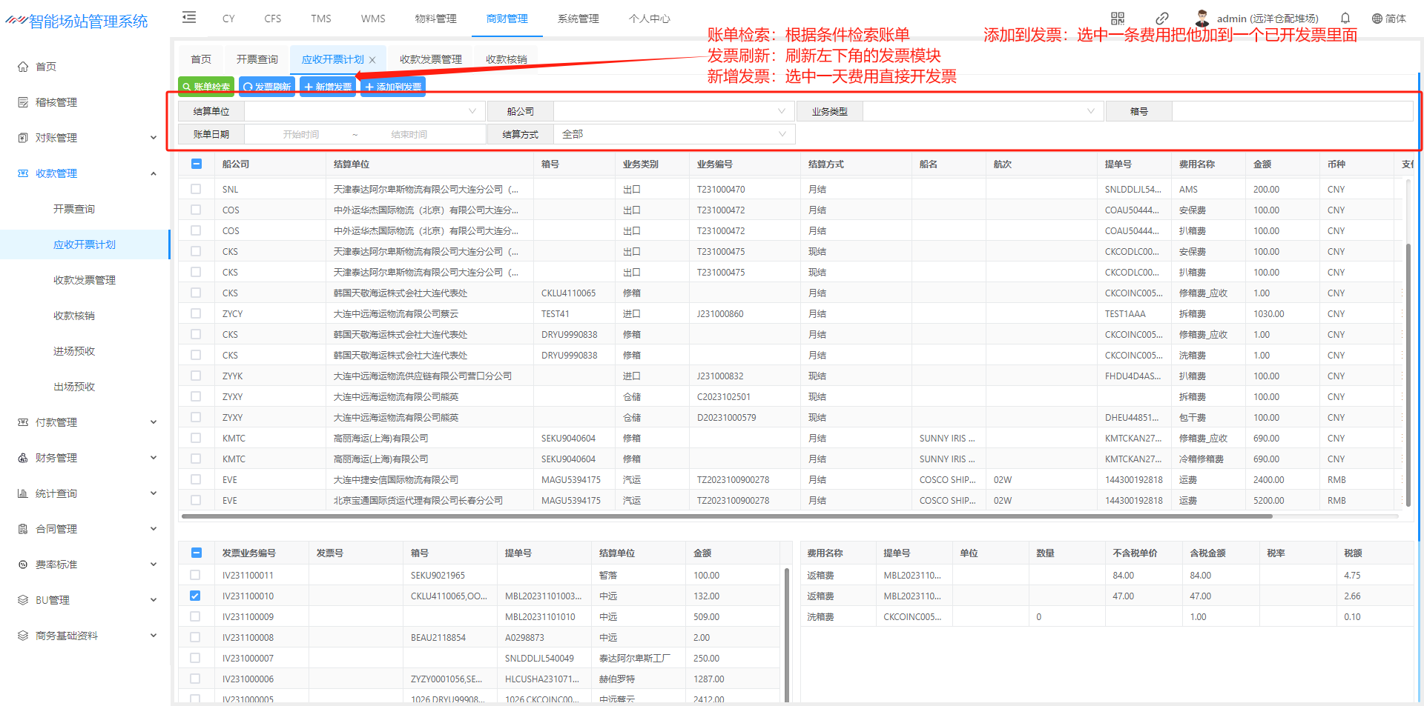This screenshot has width=1424, height=706.
Task: Click the link chain icon in header
Action: pos(1162,19)
